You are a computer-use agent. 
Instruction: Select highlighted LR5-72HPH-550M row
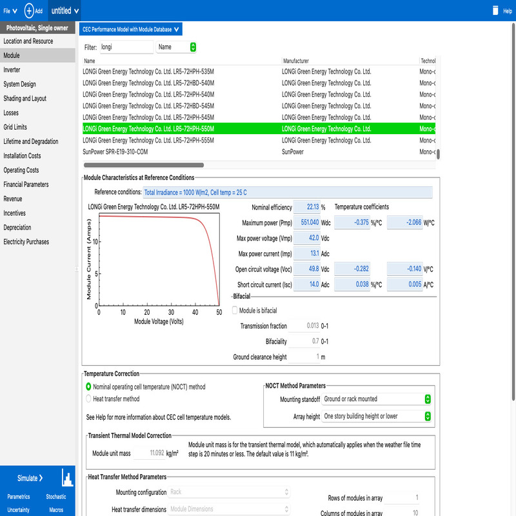click(x=259, y=128)
